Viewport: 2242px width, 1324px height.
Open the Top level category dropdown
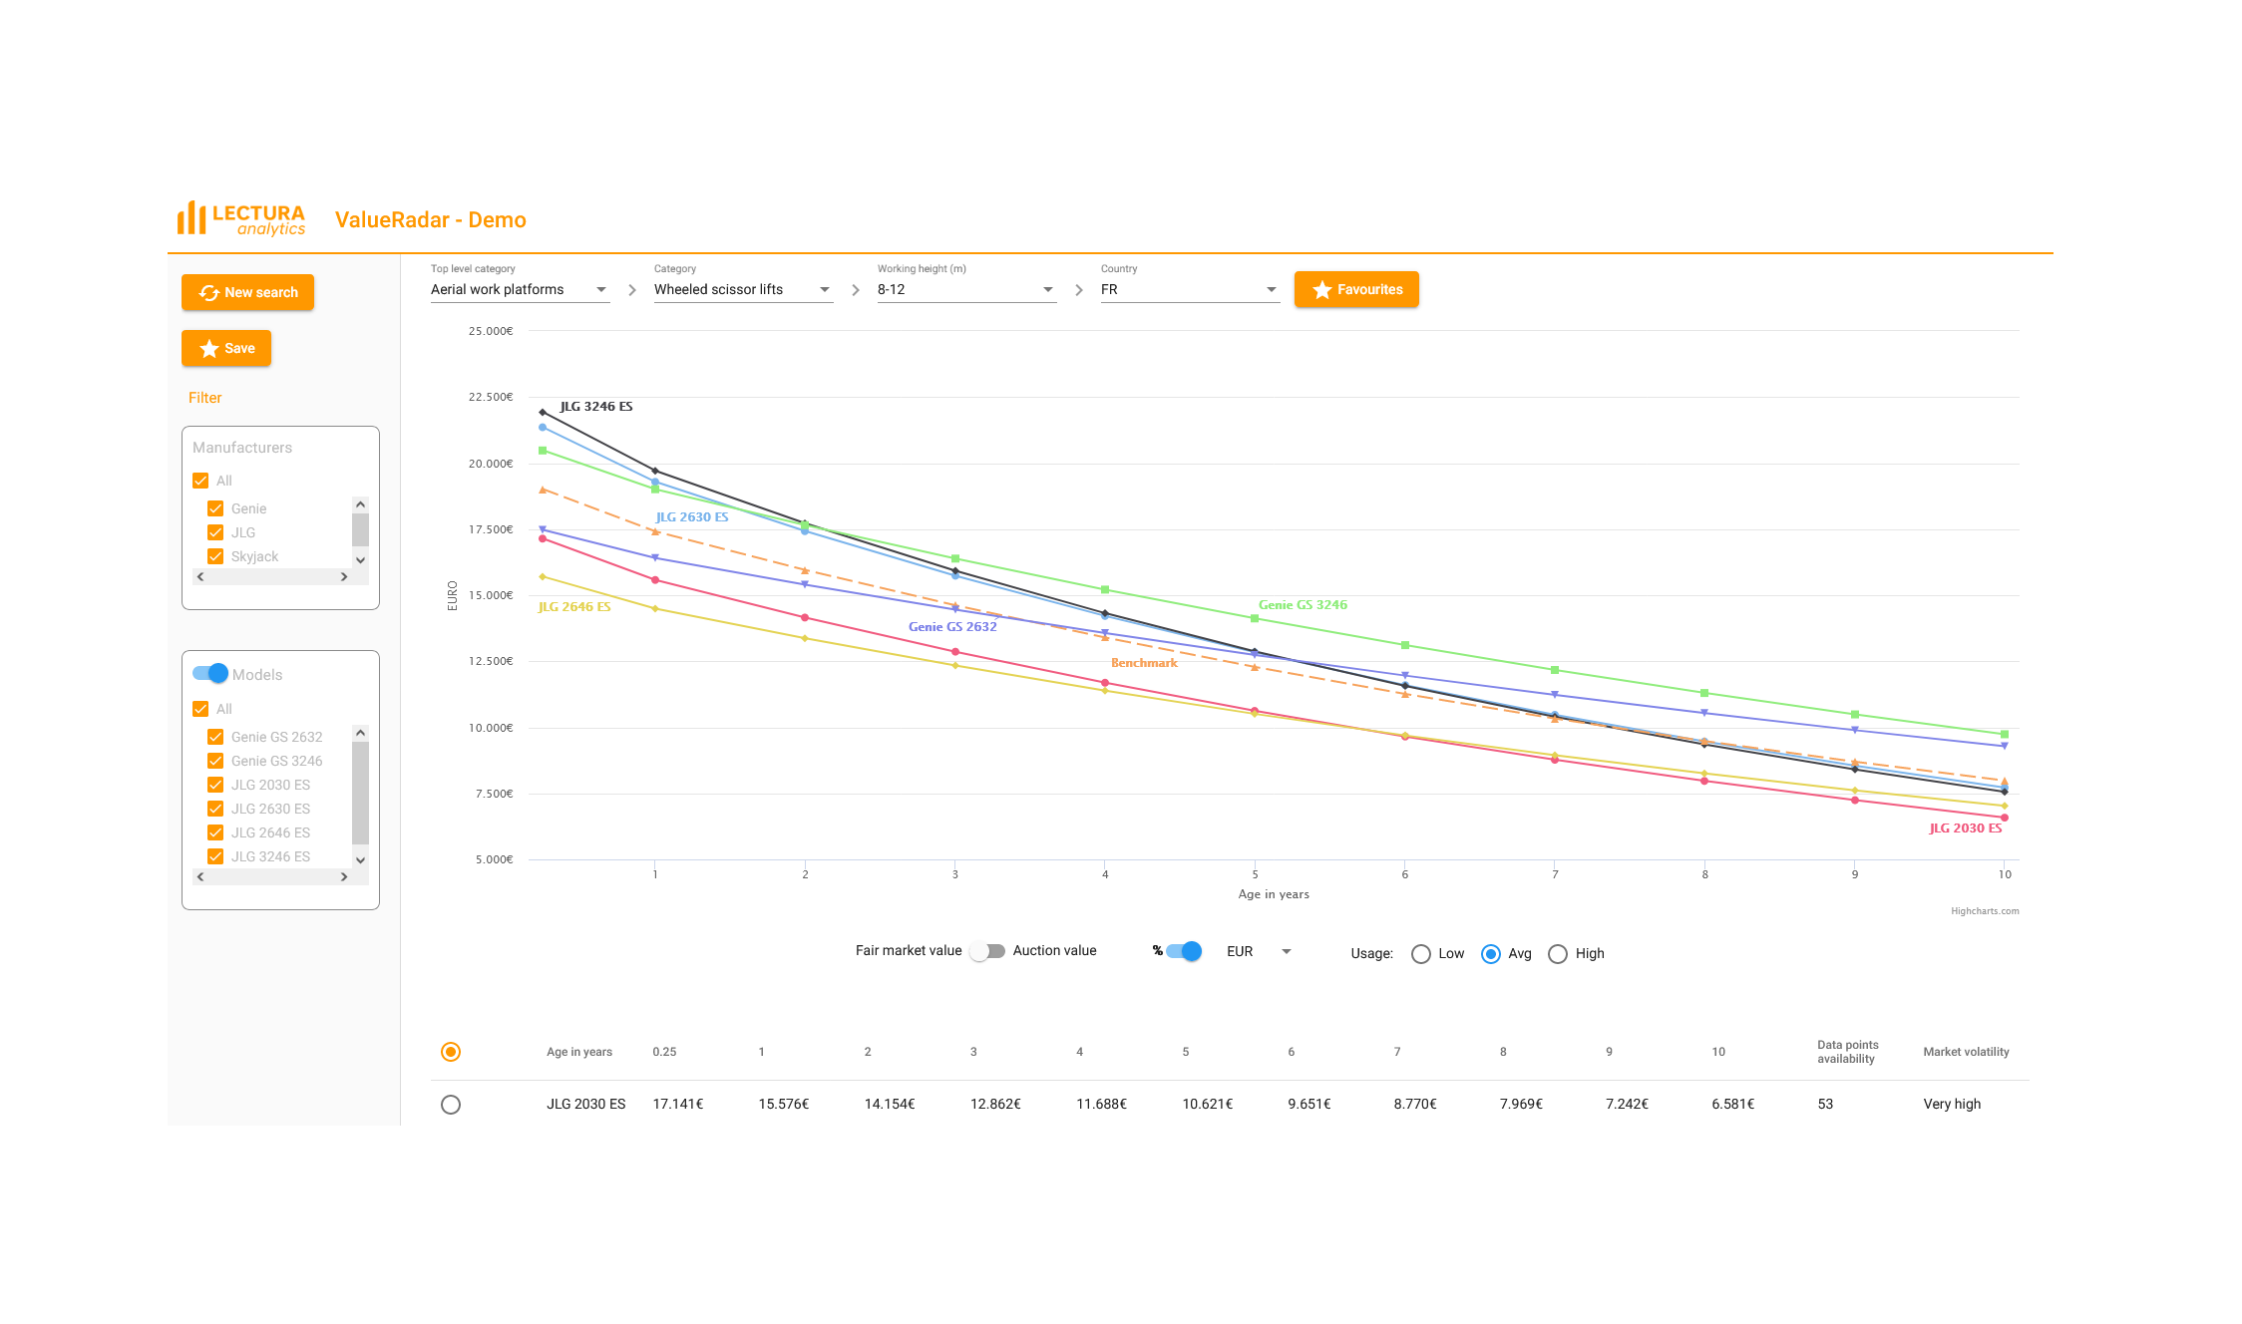click(520, 289)
